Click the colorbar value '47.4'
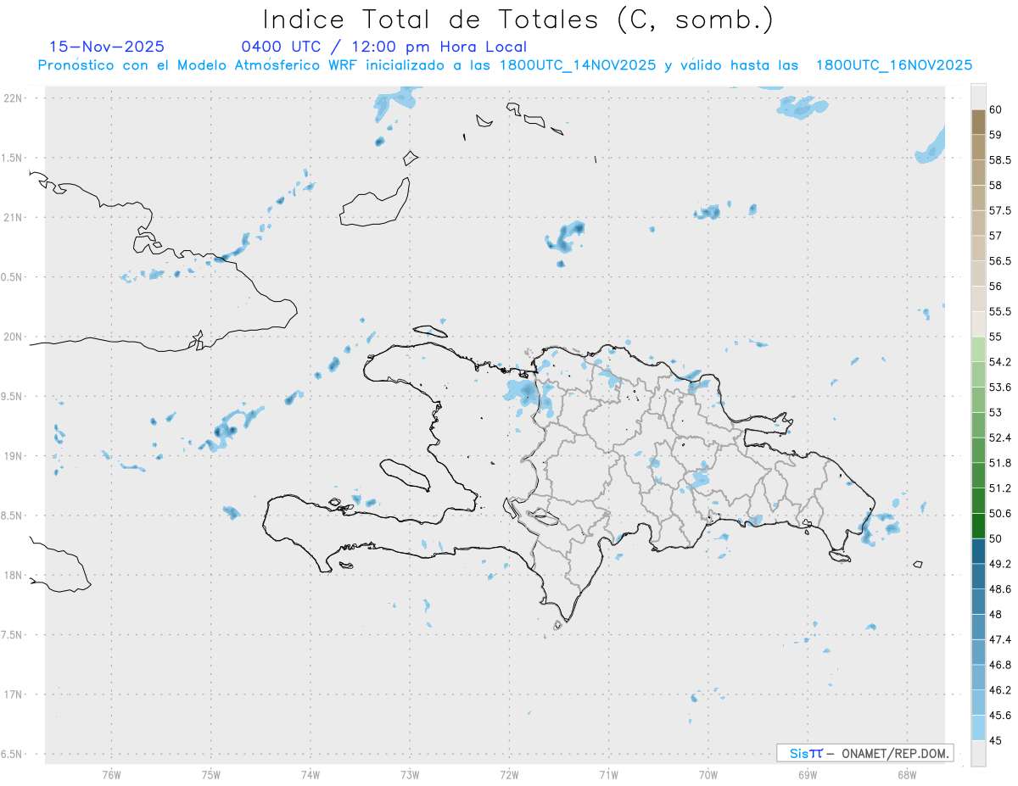 point(1000,639)
